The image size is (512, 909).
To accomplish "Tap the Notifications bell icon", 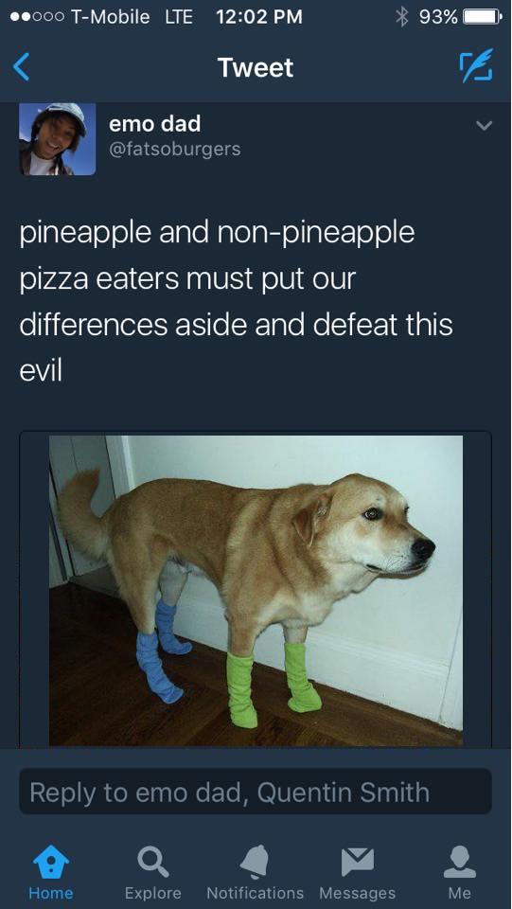I will [x=255, y=862].
